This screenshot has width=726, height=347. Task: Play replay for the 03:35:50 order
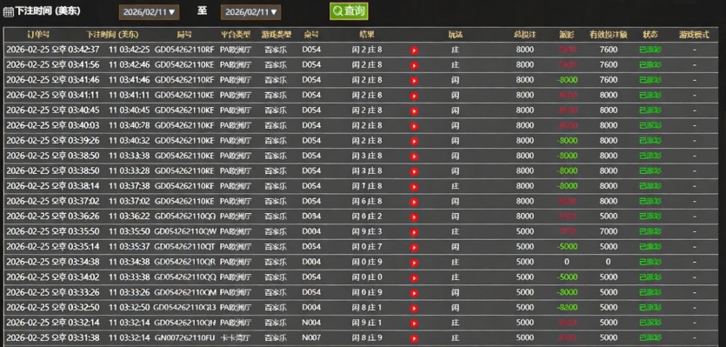pyautogui.click(x=414, y=232)
